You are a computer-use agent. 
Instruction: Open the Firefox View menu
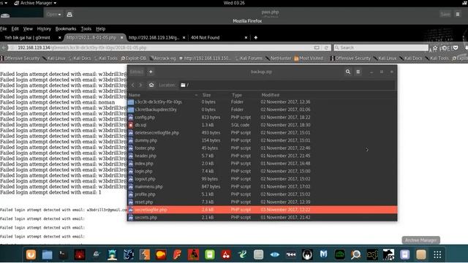click(28, 29)
